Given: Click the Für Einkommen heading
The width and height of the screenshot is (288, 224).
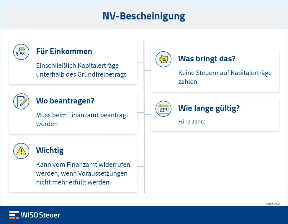Looking at the screenshot, I should click(x=64, y=51).
